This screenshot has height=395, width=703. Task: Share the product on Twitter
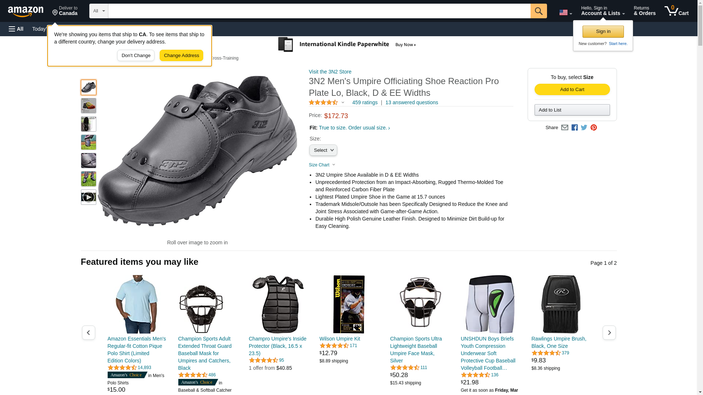[584, 128]
